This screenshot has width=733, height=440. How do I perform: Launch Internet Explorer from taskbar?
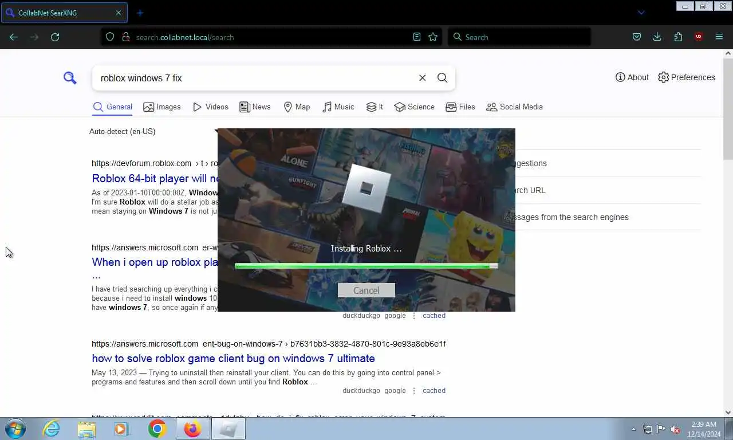click(x=52, y=429)
